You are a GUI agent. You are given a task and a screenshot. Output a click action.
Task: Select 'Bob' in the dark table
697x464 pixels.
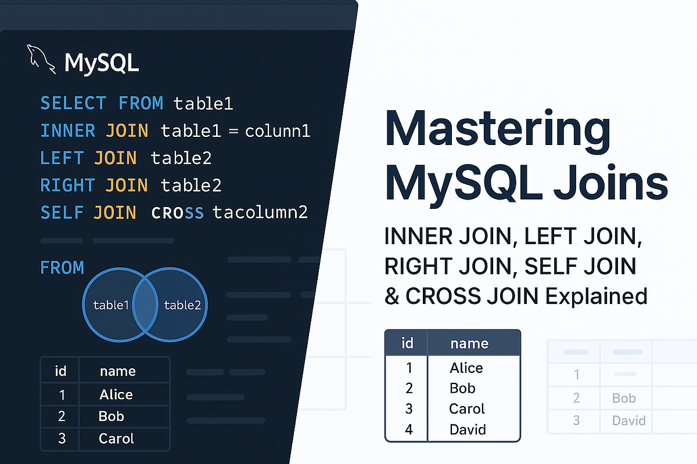(111, 416)
